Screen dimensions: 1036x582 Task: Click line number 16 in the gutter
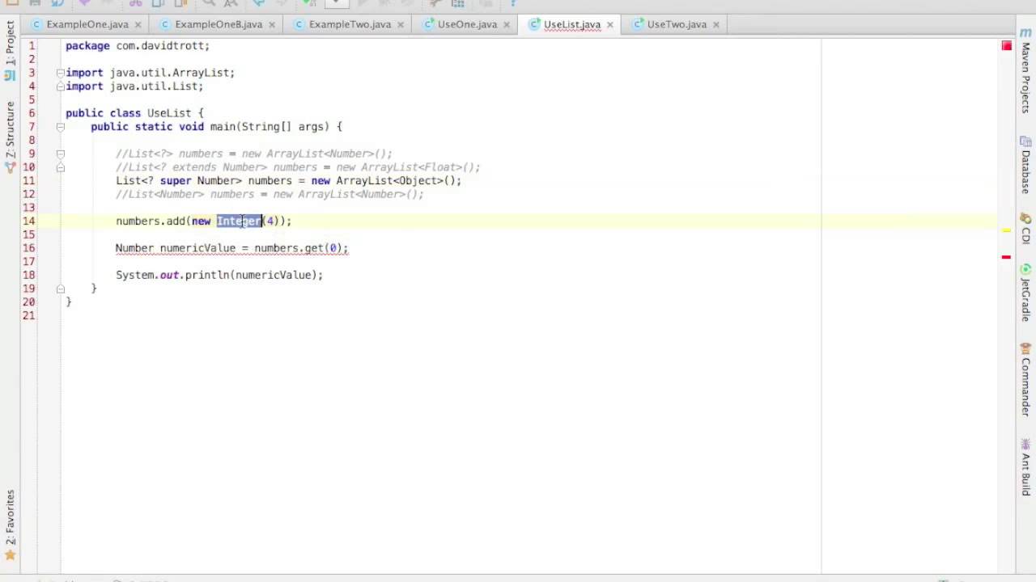29,248
